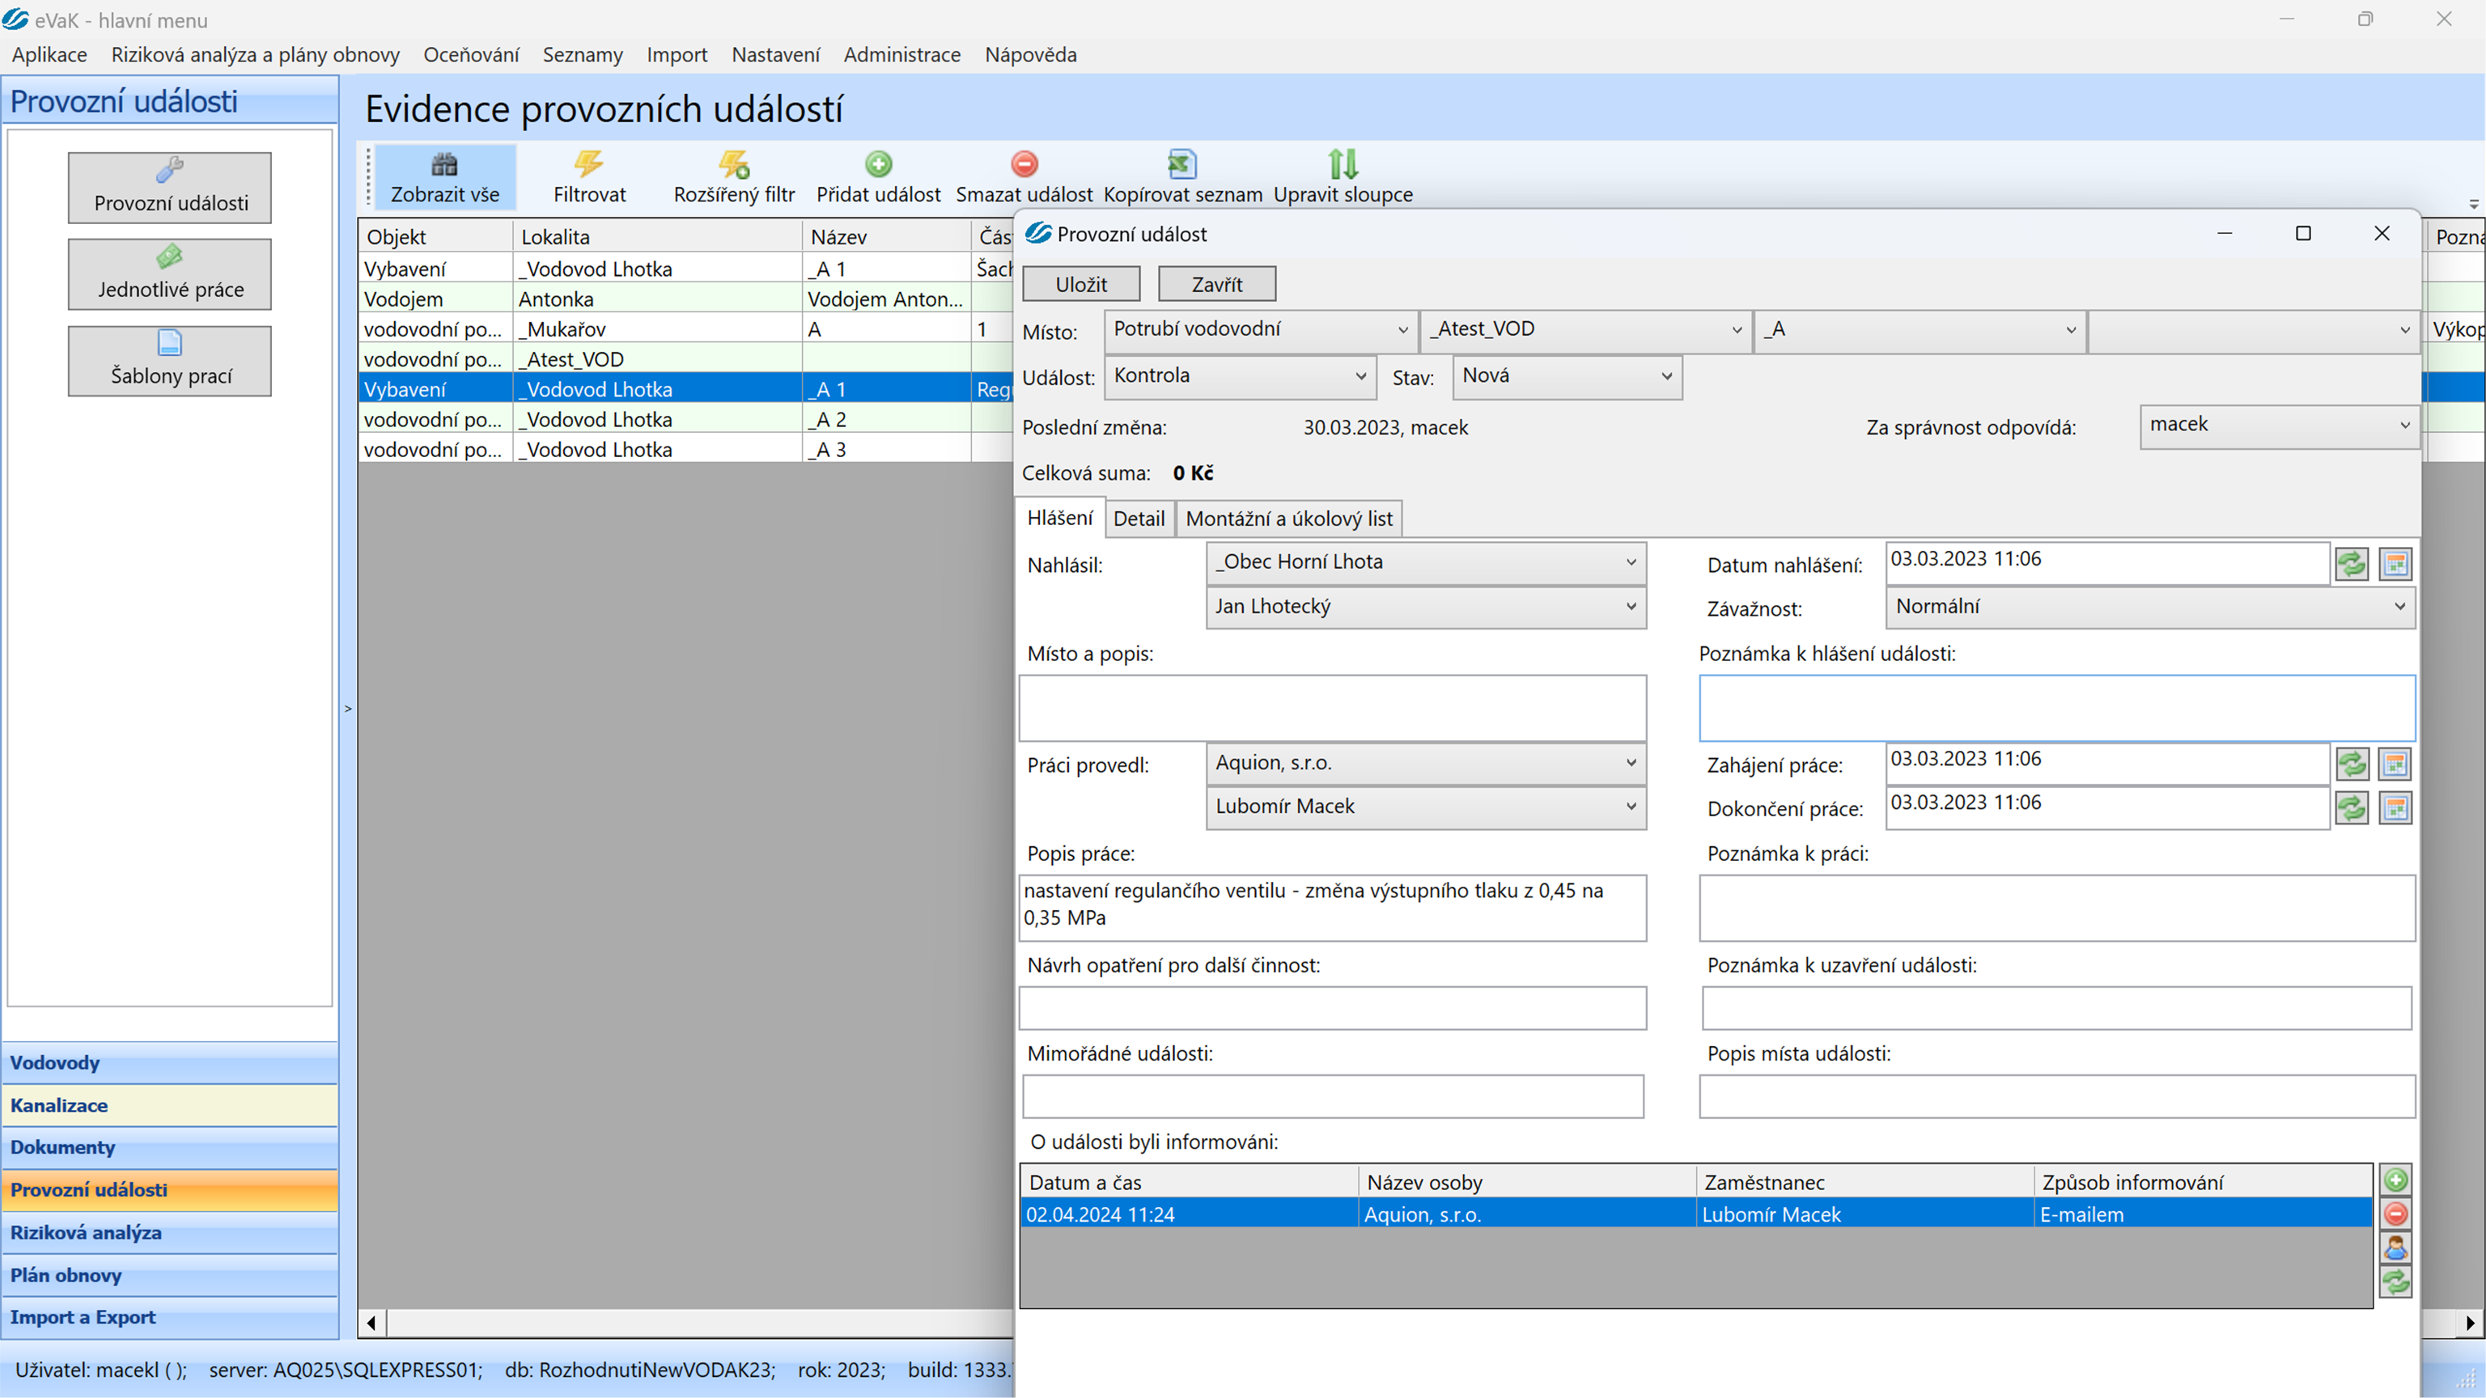
Task: Add informed person with green plus icon
Action: (2395, 1180)
